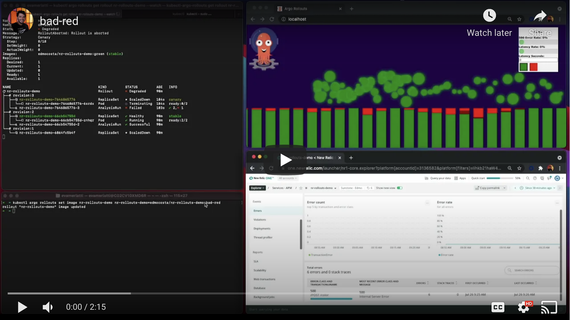Click the Latency Seconds input field
The height and width of the screenshot is (320, 571).
538,60
